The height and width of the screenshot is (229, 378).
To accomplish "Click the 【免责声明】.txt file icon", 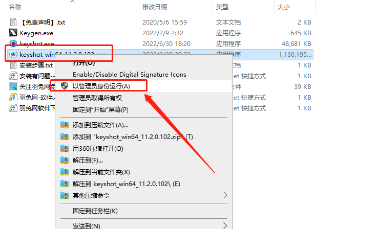I will coord(13,22).
